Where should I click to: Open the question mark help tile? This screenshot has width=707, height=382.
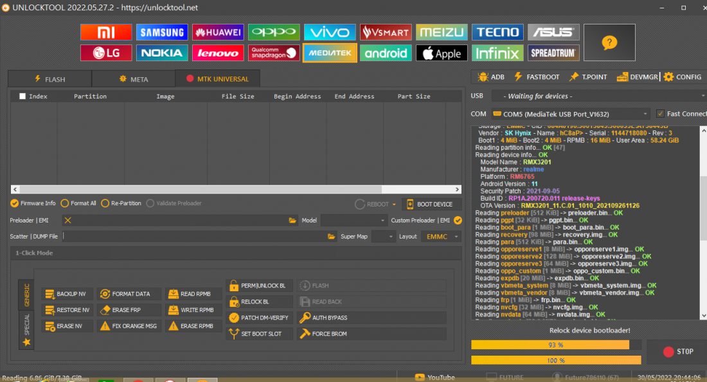pos(609,42)
